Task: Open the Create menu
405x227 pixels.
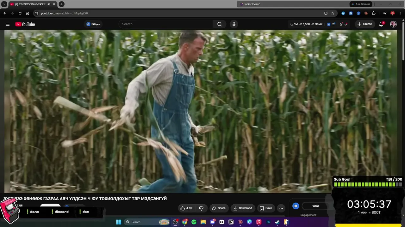Action: (x=364, y=24)
